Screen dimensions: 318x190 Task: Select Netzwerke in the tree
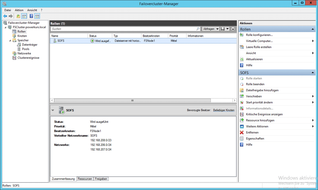tap(24, 54)
